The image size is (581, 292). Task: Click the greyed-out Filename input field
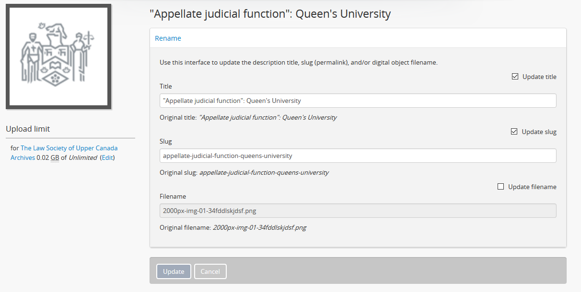click(x=358, y=211)
